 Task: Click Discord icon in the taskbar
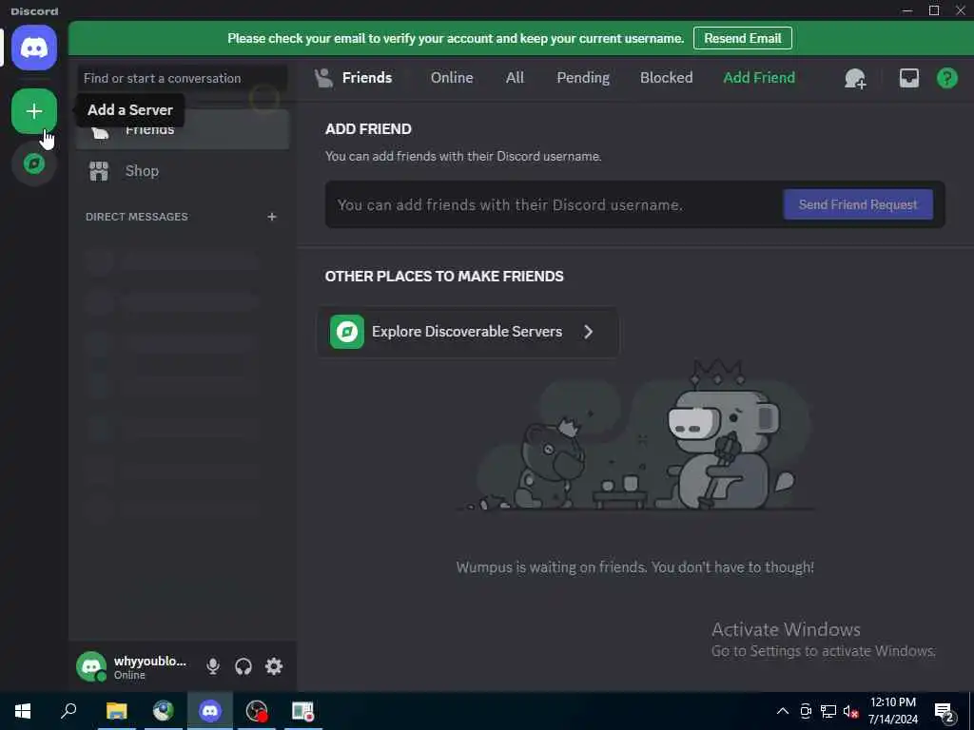[210, 711]
